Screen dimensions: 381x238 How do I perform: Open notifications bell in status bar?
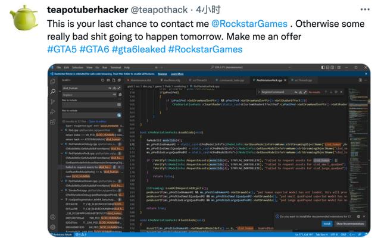[x=366, y=234]
